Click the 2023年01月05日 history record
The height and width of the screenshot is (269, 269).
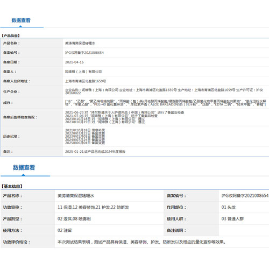click(x=85, y=137)
